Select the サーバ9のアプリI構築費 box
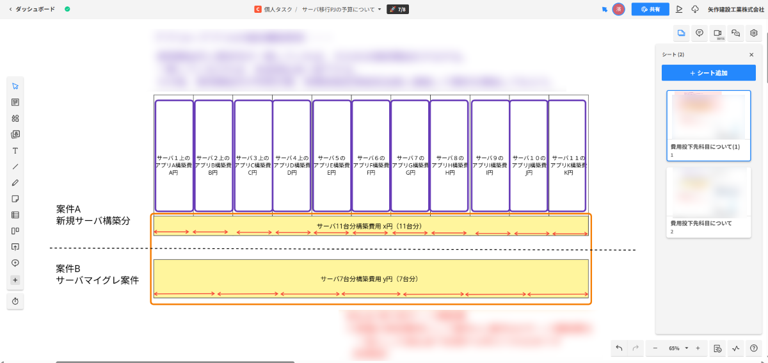Image resolution: width=768 pixels, height=363 pixels. (490, 156)
